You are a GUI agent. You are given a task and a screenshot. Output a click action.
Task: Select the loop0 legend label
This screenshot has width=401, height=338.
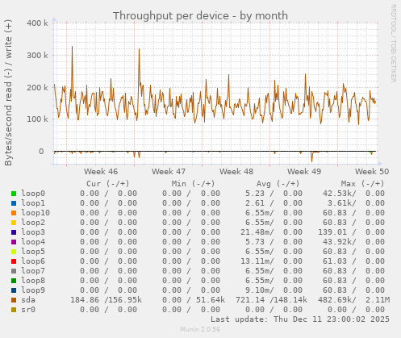(x=33, y=194)
